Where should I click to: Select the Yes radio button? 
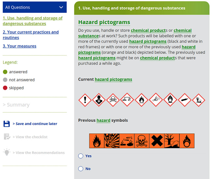[81, 156]
